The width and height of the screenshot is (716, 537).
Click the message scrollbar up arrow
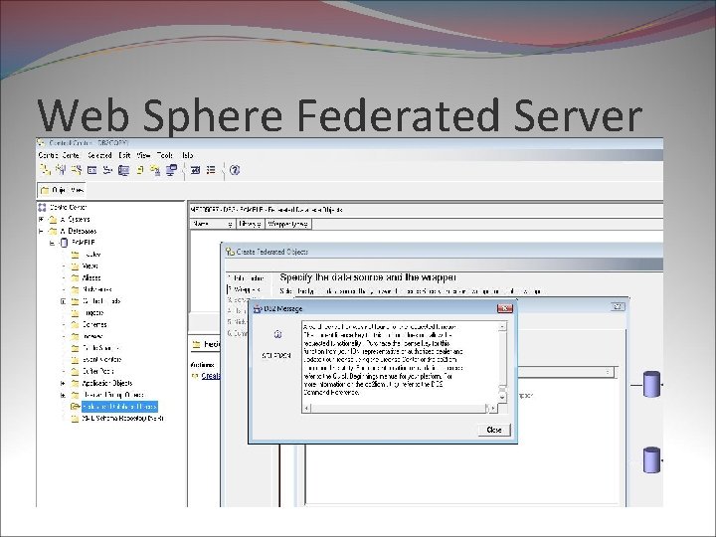tap(502, 326)
